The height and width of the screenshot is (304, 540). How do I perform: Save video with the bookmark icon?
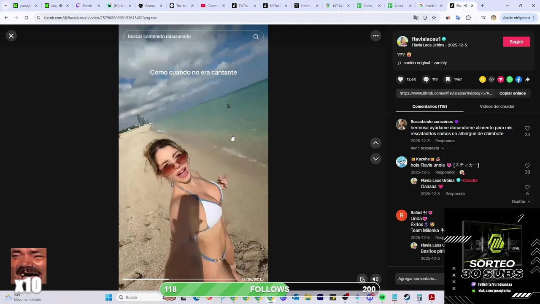point(448,79)
